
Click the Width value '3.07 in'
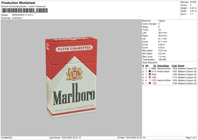click(x=193, y=11)
